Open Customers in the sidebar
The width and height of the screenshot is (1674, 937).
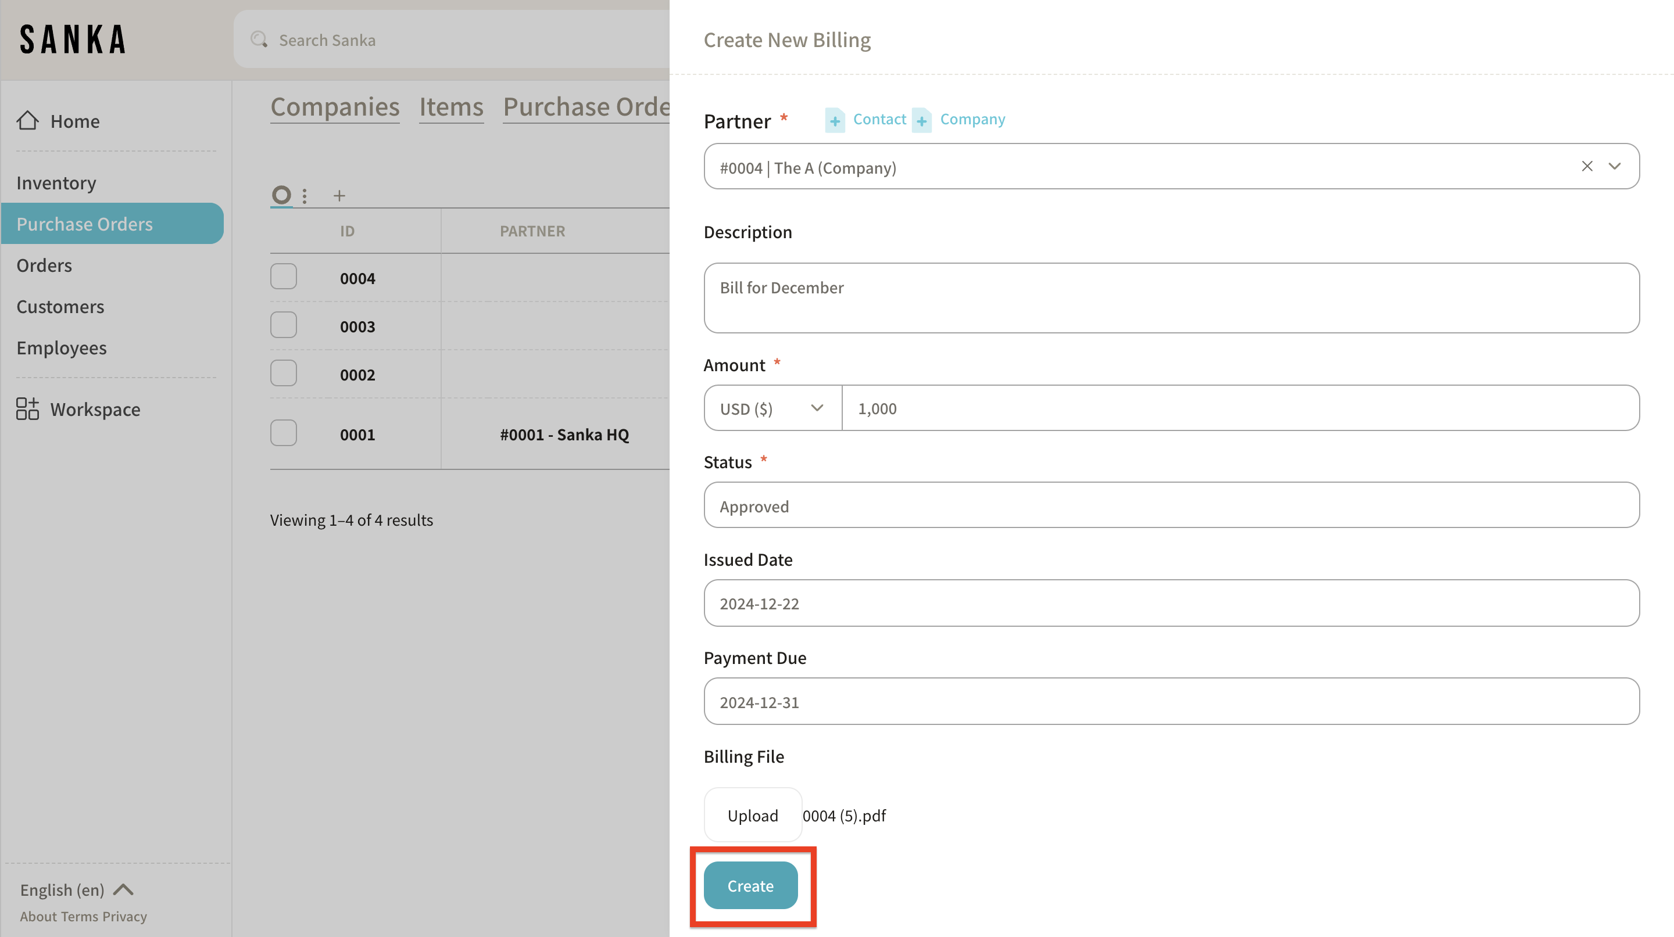[x=60, y=307]
